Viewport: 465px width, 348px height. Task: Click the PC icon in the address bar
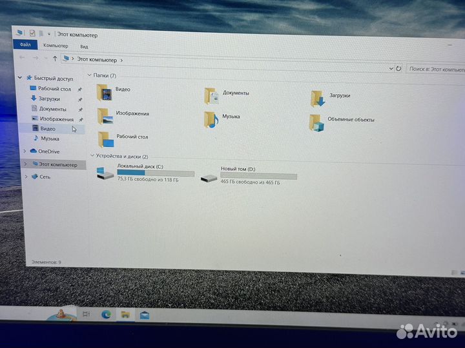pyautogui.click(x=66, y=59)
